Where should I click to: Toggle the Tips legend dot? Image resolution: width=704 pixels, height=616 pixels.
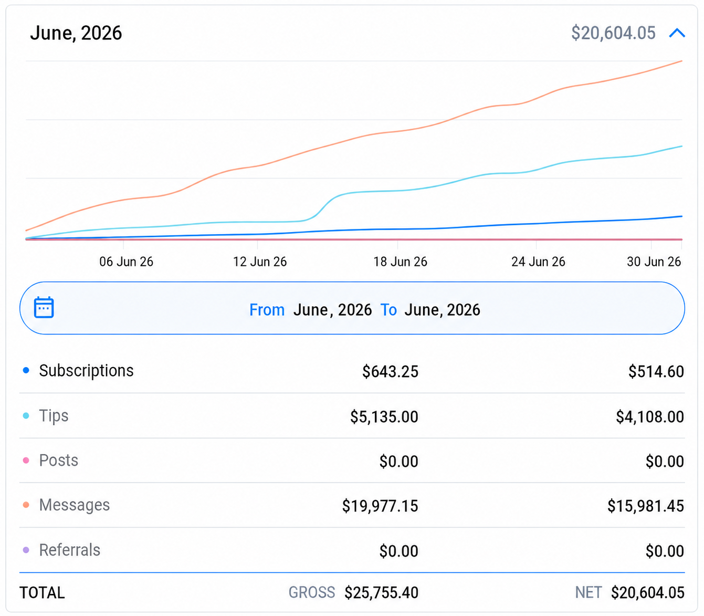26,416
